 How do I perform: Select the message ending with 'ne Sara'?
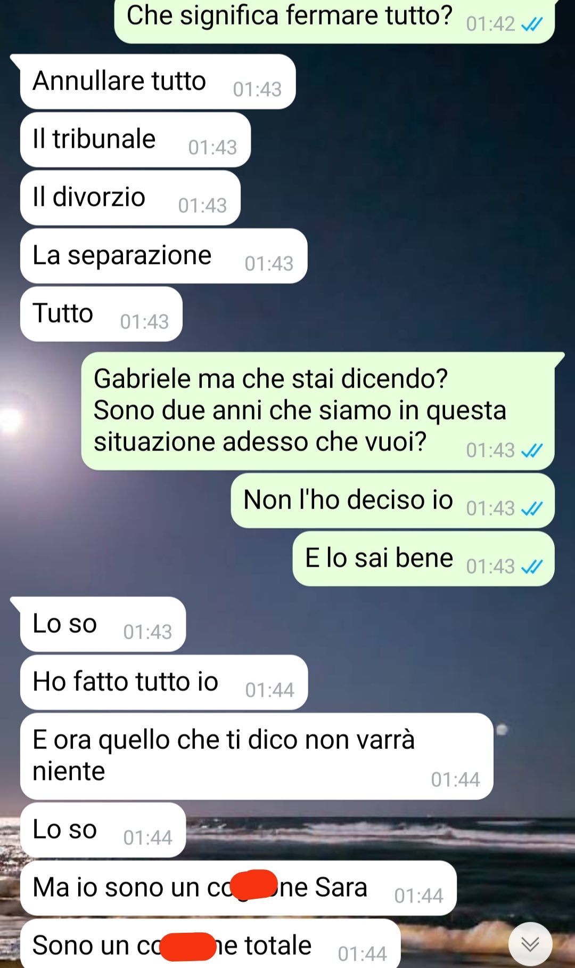click(239, 888)
